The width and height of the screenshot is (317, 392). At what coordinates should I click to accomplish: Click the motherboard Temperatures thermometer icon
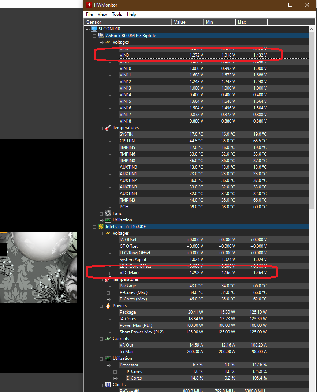tap(108, 128)
